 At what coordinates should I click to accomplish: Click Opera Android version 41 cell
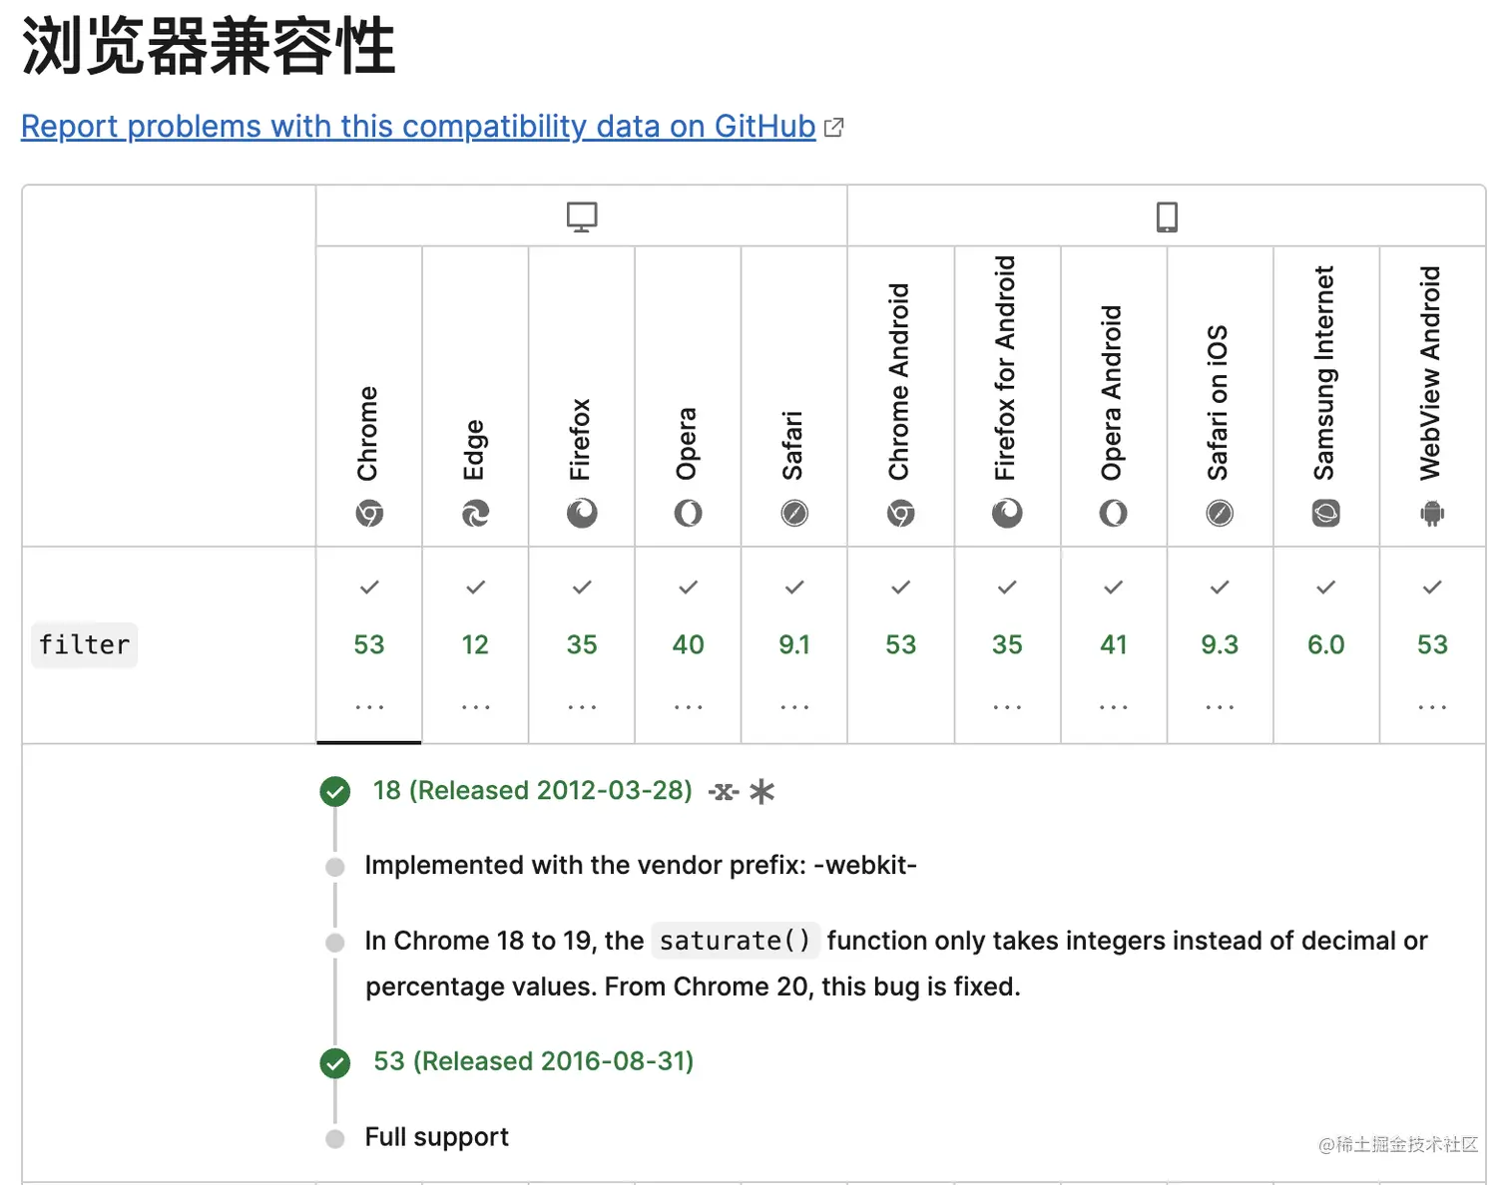[1114, 645]
